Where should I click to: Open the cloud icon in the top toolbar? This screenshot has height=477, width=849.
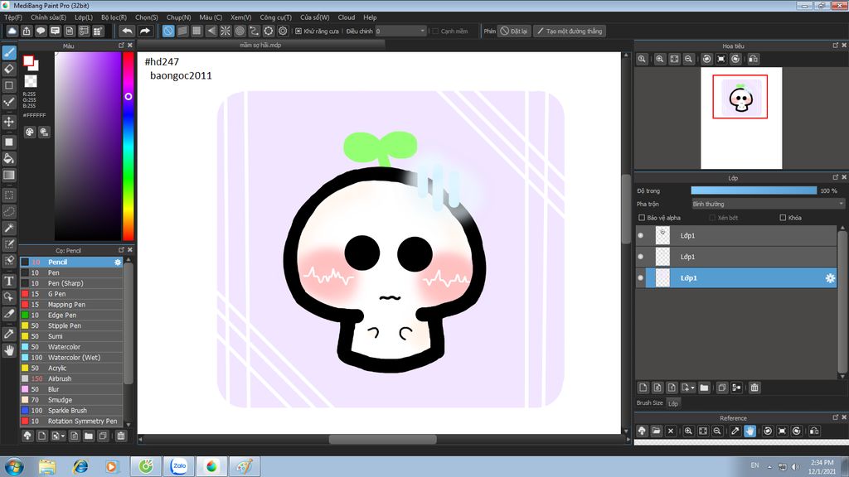coord(12,31)
